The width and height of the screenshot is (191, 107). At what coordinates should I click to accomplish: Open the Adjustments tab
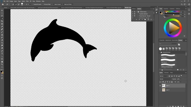coord(168,40)
